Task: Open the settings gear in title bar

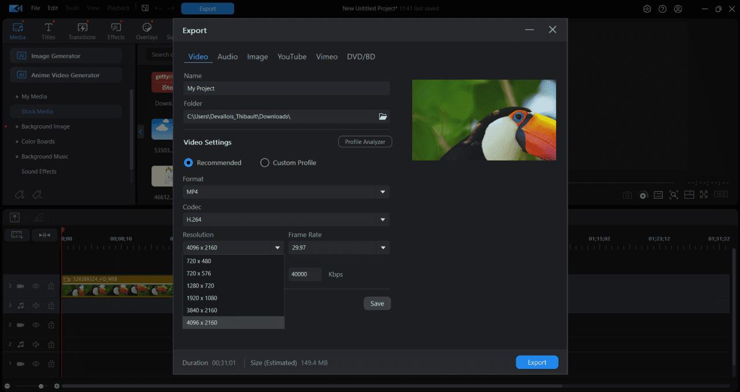Action: point(647,9)
